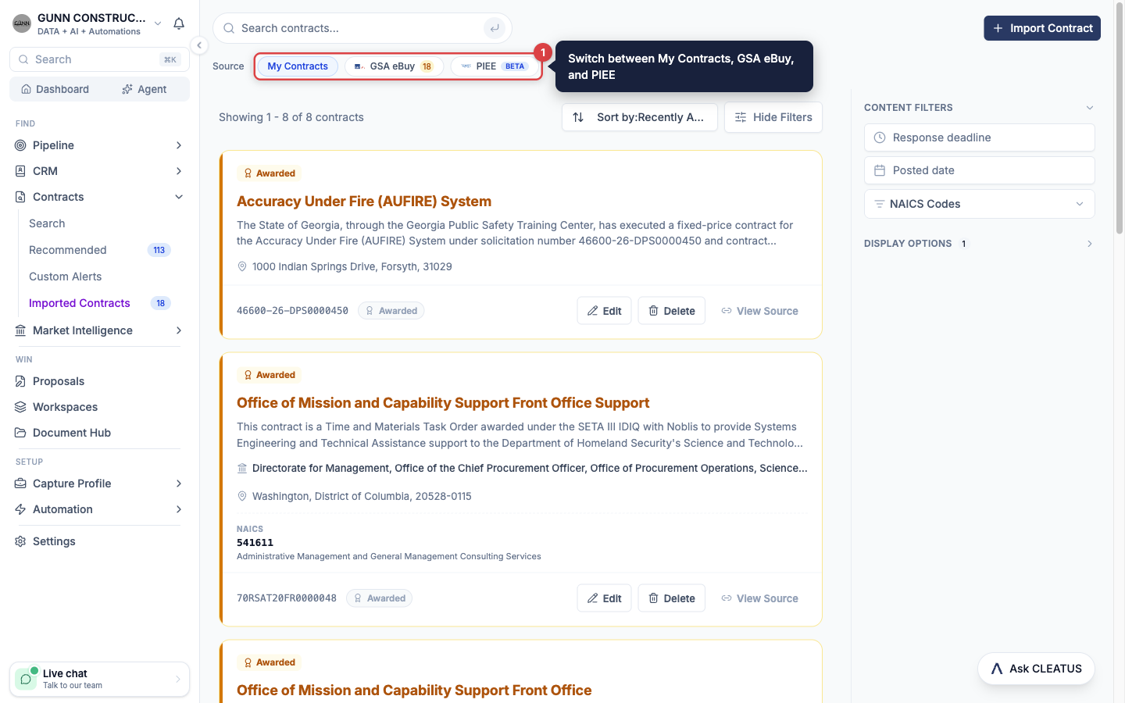Click the Proposals document icon

[20, 381]
